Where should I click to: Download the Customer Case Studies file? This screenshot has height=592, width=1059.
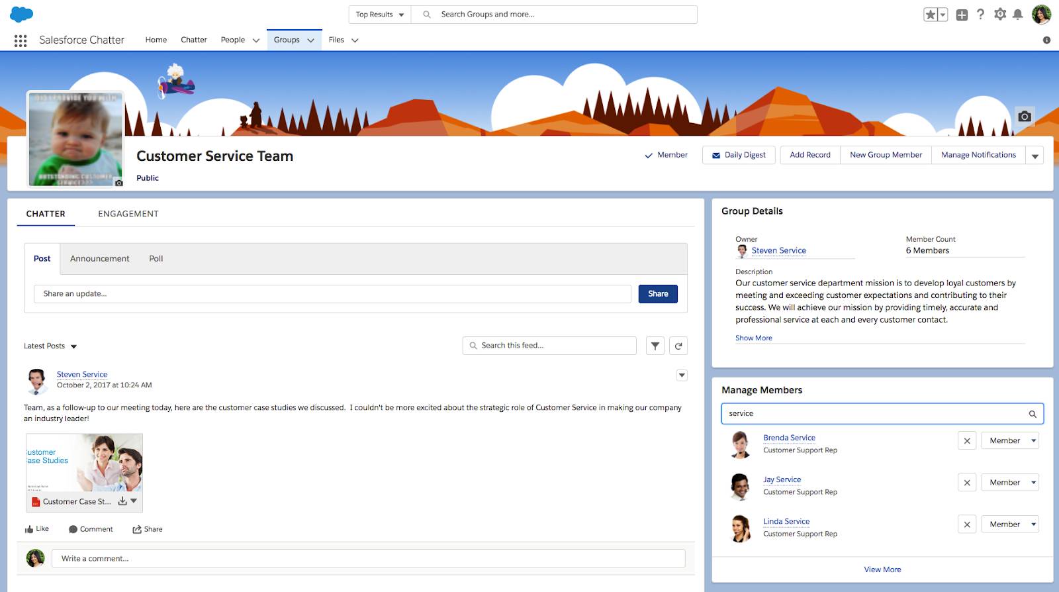[122, 501]
